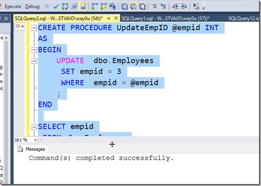The width and height of the screenshot is (261, 186).
Task: Switch to the SQLQuery1.sql tab
Action: (166, 19)
